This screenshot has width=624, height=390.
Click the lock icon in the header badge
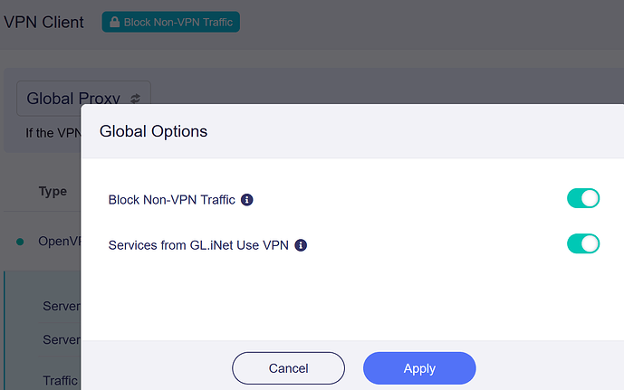tap(117, 22)
